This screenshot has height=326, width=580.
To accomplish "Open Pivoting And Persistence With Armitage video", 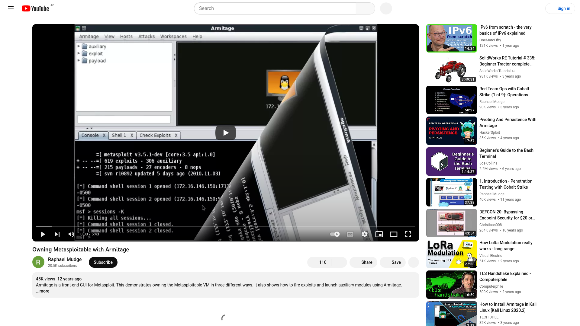I will 508,123.
